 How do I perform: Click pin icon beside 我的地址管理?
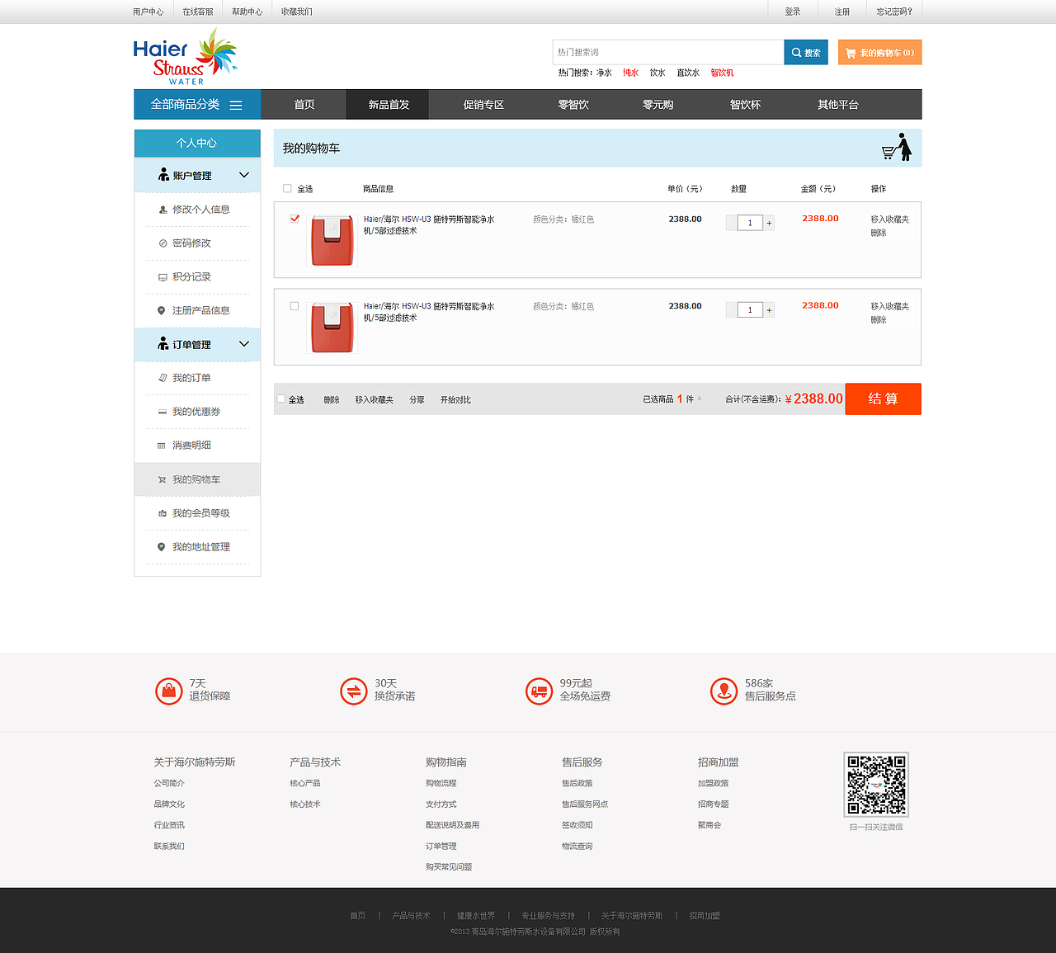[162, 547]
